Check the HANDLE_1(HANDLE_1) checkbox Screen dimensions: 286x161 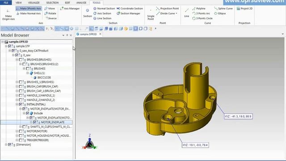[21, 95]
